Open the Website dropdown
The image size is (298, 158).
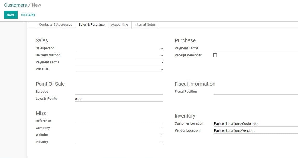coord(162,135)
